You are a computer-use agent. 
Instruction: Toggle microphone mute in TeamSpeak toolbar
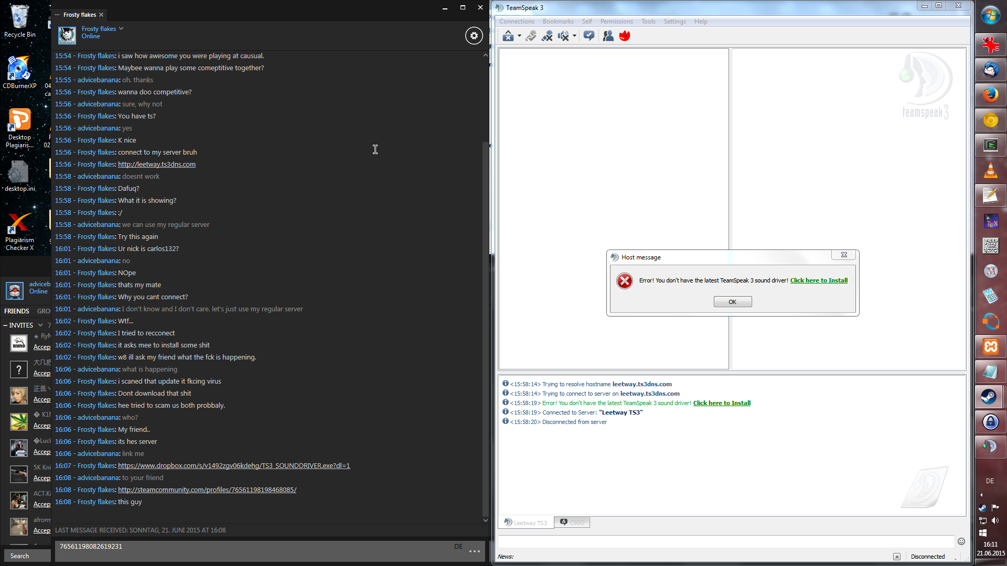(547, 36)
